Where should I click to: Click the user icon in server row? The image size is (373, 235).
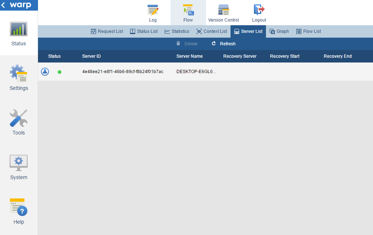pyautogui.click(x=45, y=72)
